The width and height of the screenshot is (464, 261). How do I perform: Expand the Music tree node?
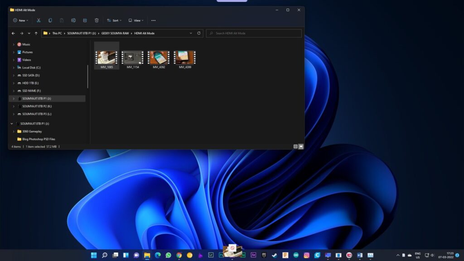tap(13, 44)
